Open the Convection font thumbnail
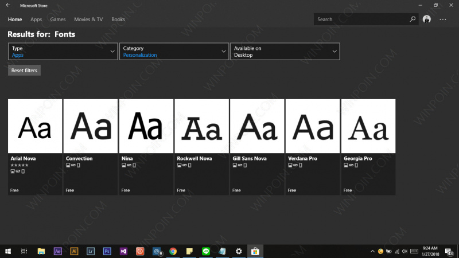 [x=91, y=126]
